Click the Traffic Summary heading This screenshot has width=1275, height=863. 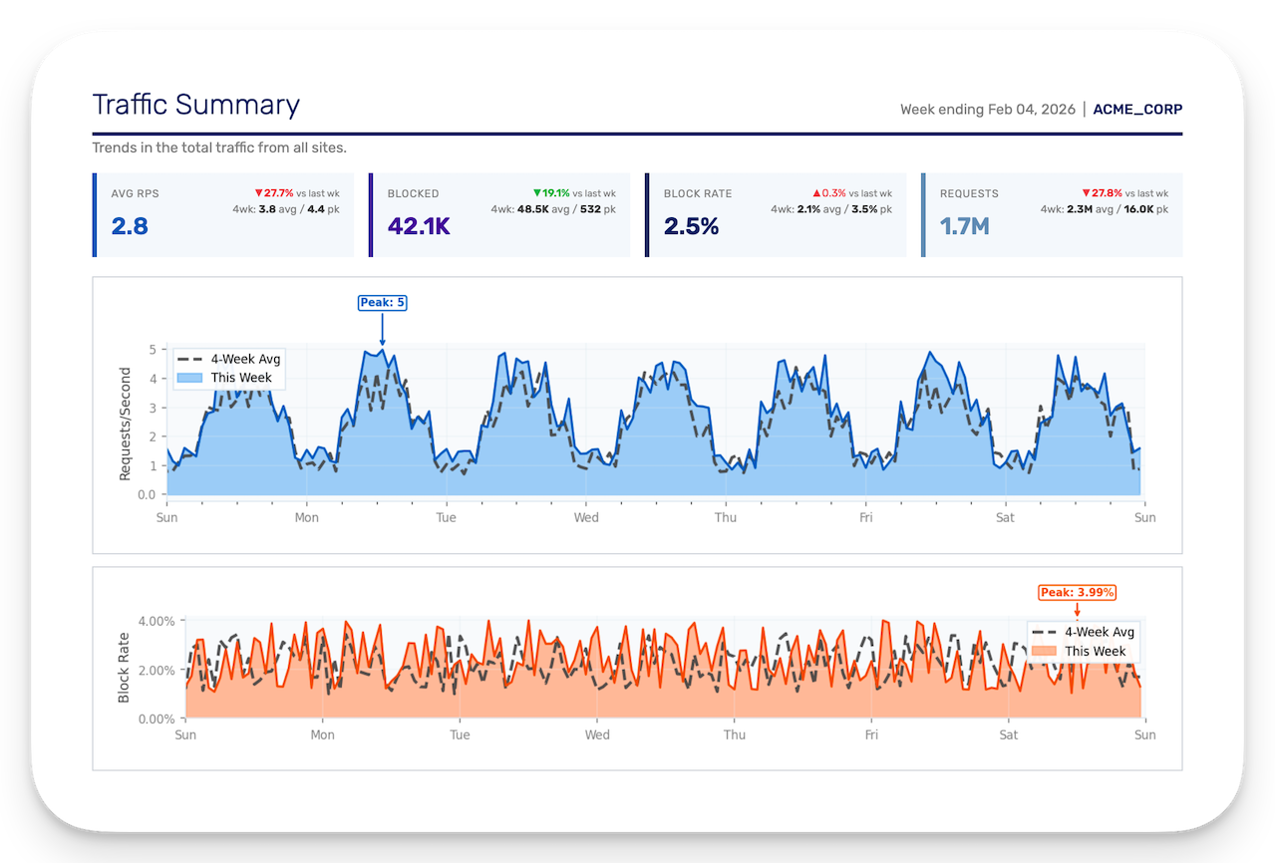click(x=195, y=105)
